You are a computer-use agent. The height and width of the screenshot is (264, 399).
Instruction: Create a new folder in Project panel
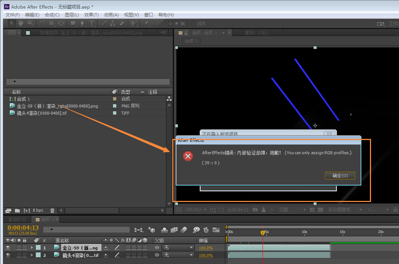17,211
